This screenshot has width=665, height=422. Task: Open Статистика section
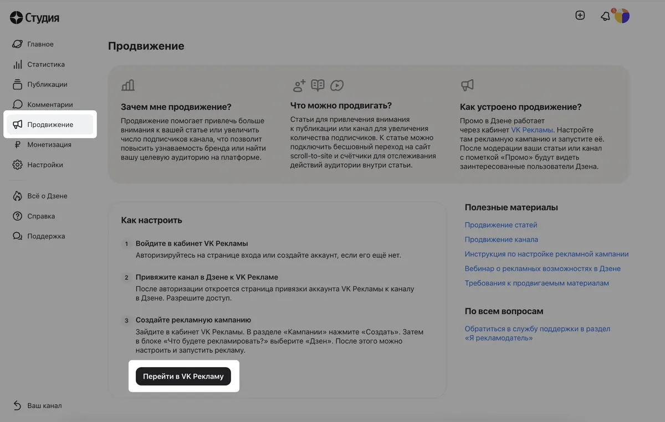pyautogui.click(x=46, y=64)
